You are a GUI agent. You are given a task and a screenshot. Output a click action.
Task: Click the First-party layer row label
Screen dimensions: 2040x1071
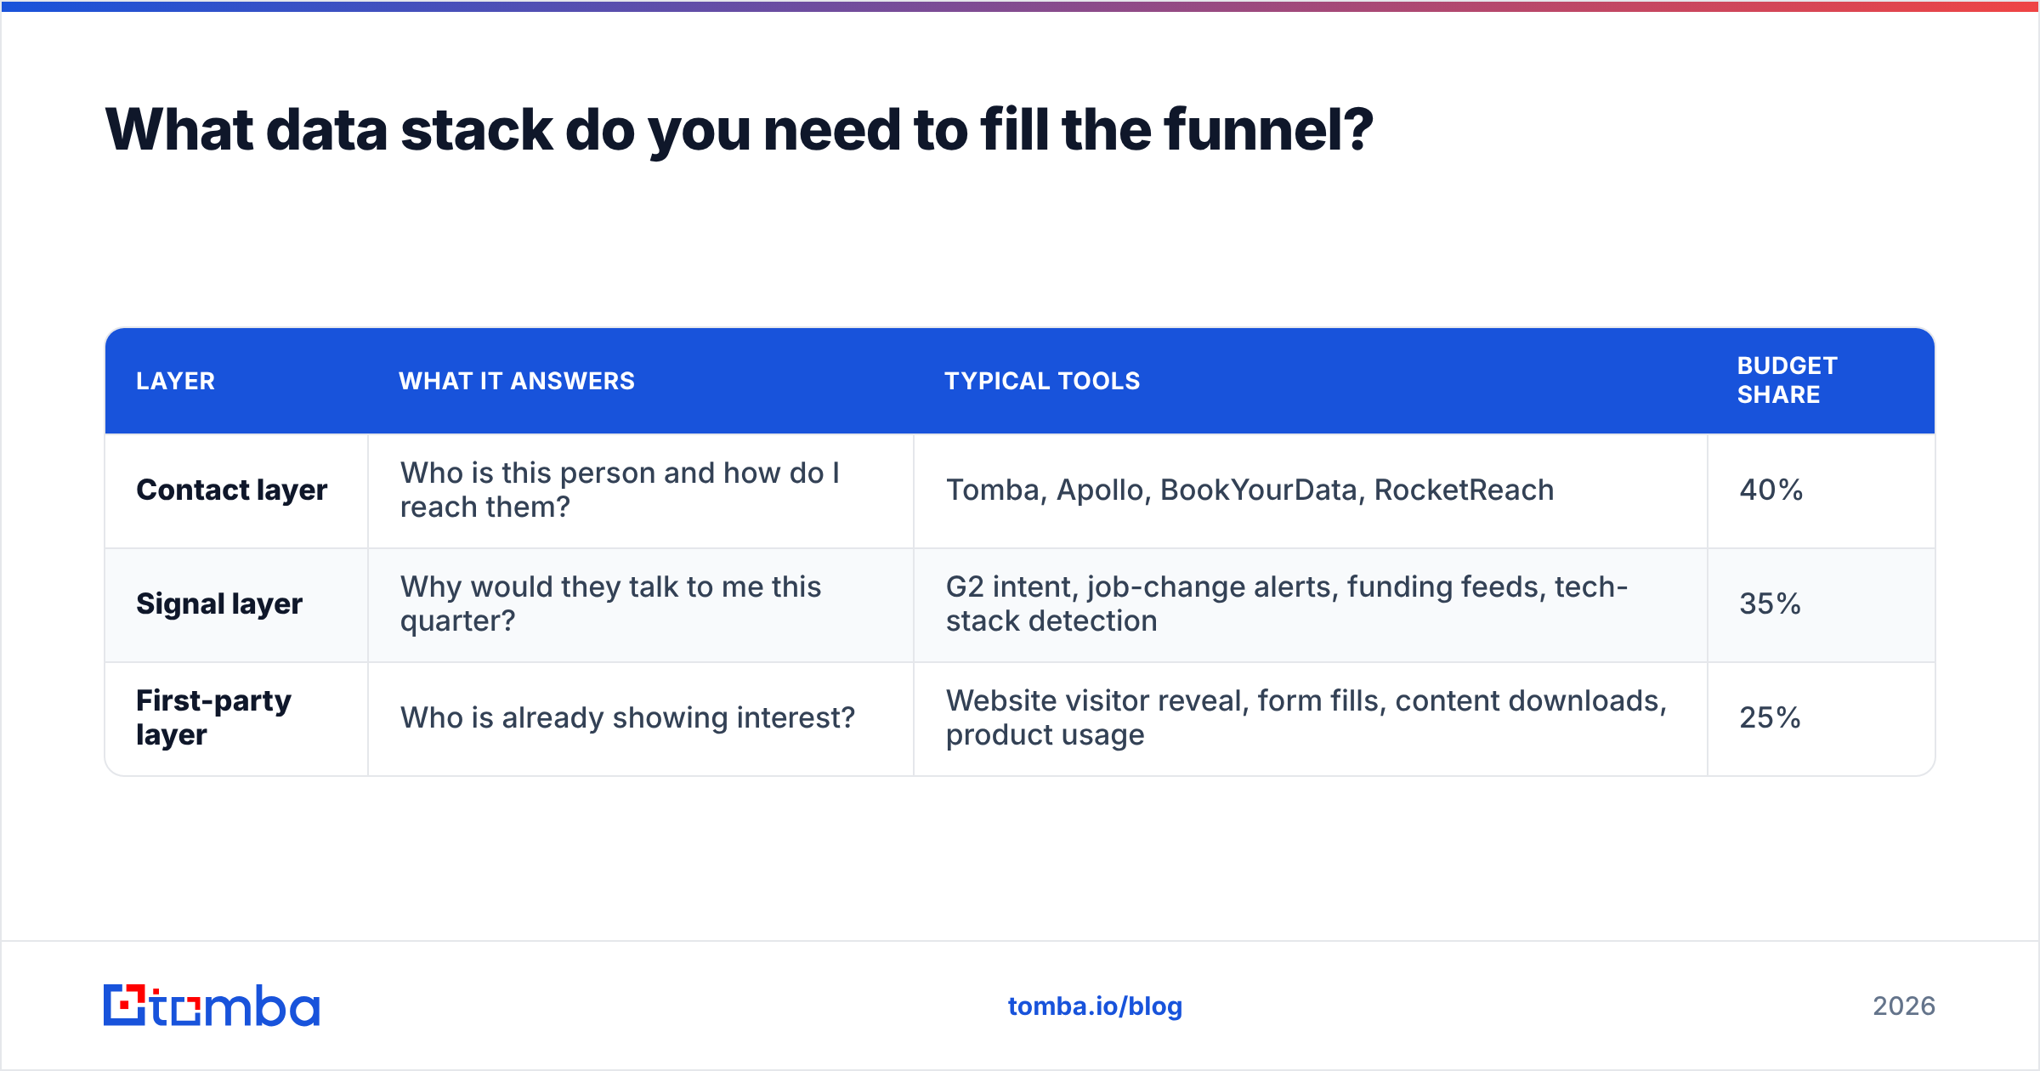point(213,717)
